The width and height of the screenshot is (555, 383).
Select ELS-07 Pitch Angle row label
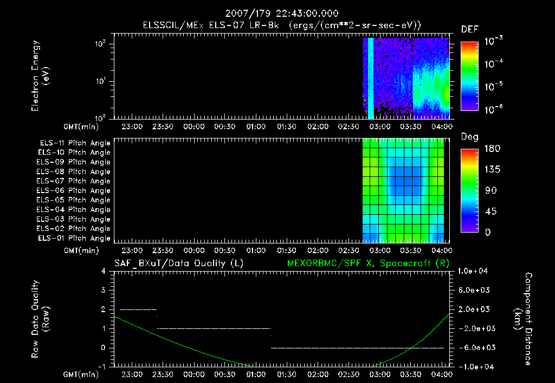click(74, 181)
